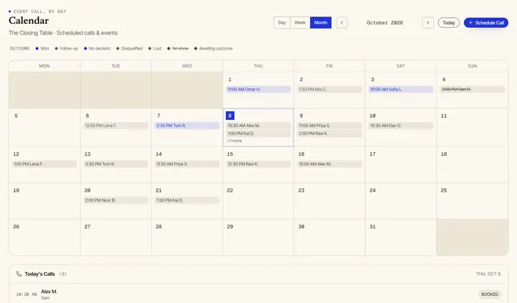
Task: Select the Month view tab
Action: 320,23
